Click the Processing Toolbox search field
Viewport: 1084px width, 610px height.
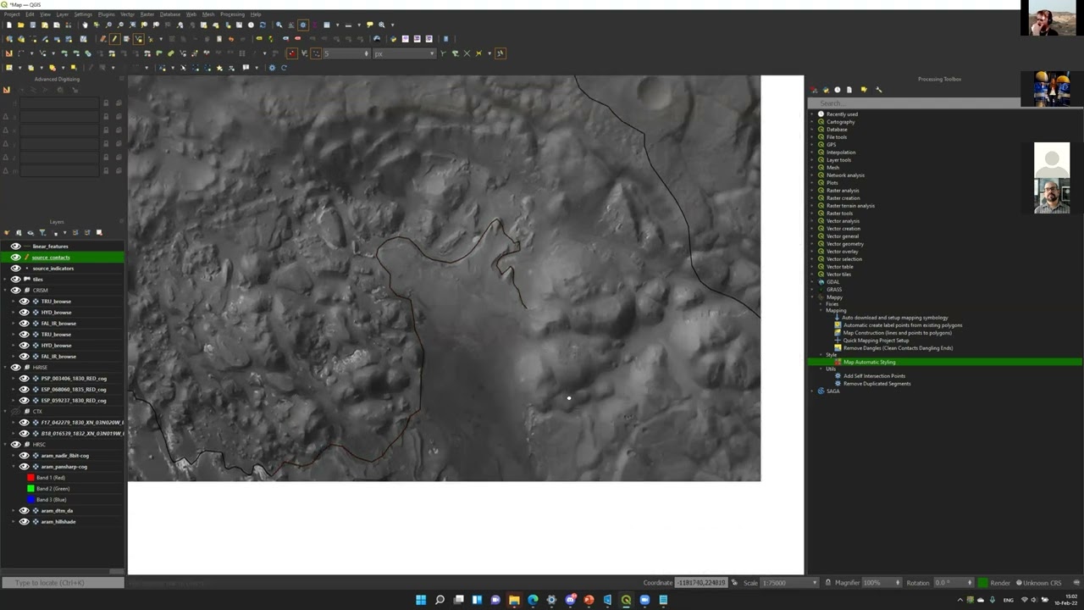pos(915,103)
